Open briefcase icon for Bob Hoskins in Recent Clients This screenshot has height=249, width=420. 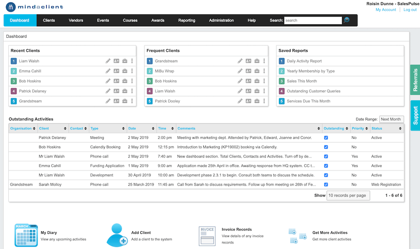point(125,81)
